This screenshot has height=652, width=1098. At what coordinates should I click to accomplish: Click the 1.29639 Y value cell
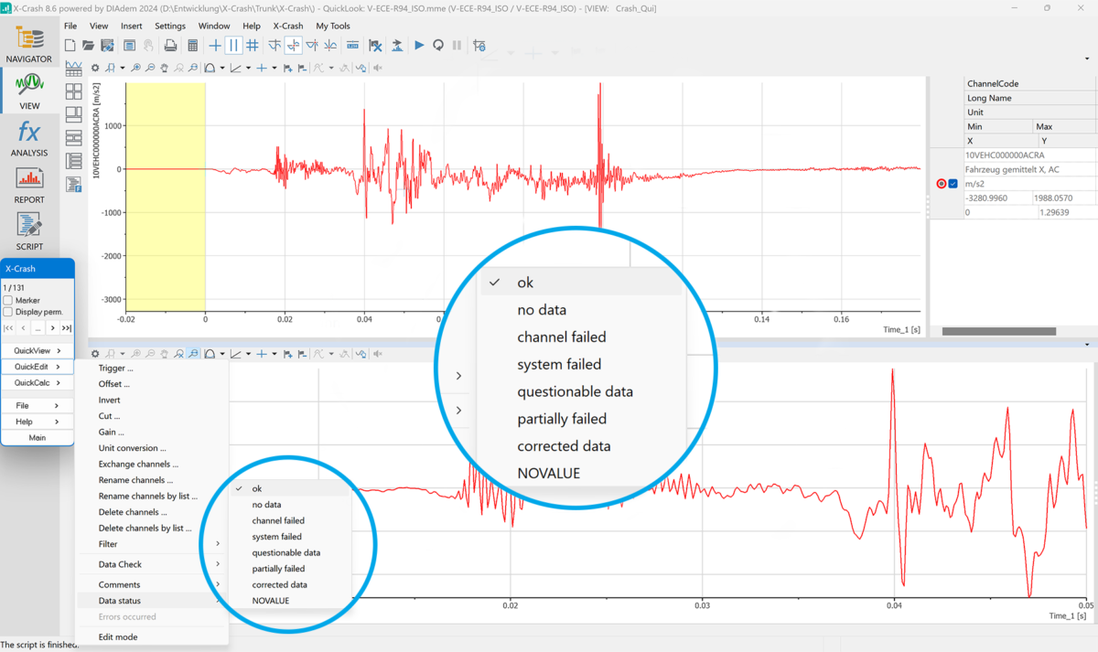(x=1068, y=212)
